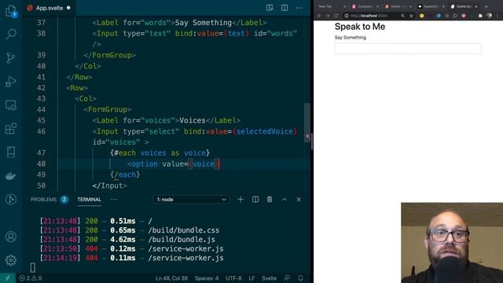This screenshot has height=283, width=503.
Task: Kill terminal with trash icon
Action: tap(270, 199)
